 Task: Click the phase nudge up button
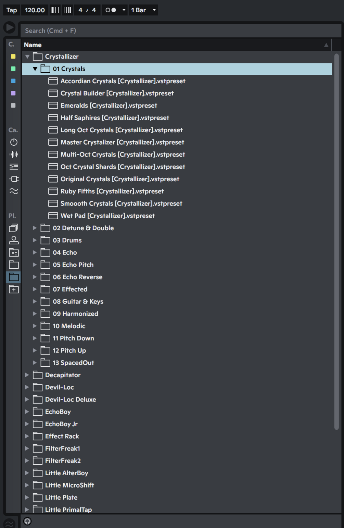pos(67,10)
